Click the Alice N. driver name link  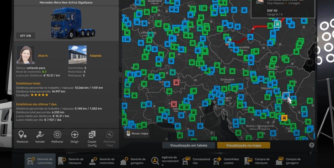click(x=43, y=56)
